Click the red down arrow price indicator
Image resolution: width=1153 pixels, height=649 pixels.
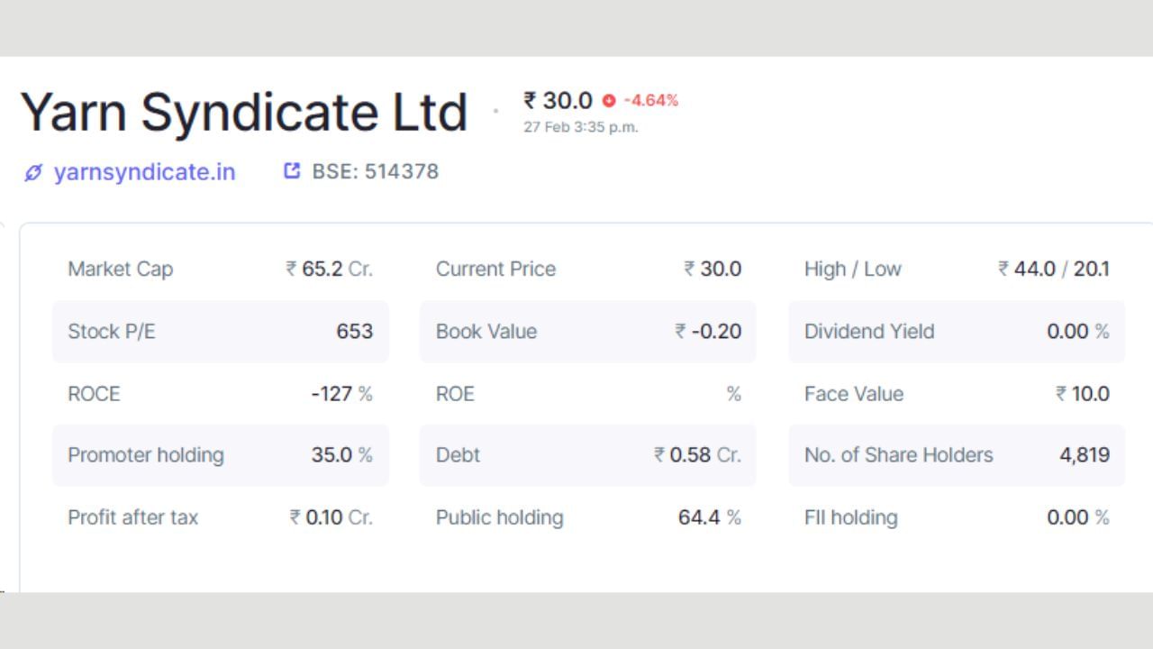coord(609,101)
